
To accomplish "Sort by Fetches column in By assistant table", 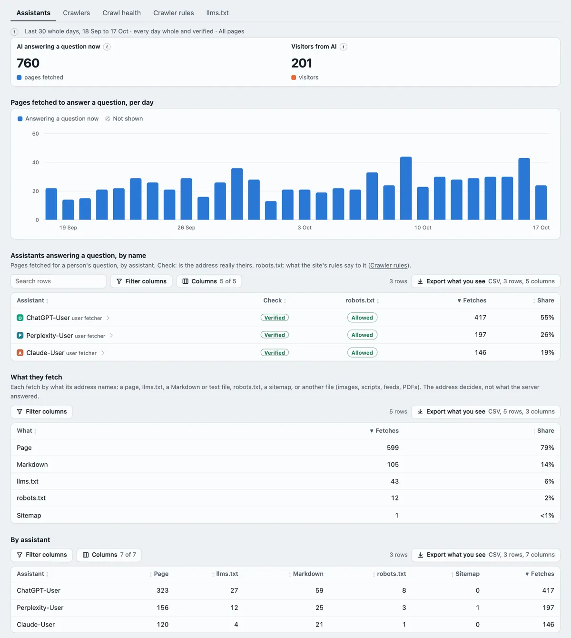I will 540,574.
